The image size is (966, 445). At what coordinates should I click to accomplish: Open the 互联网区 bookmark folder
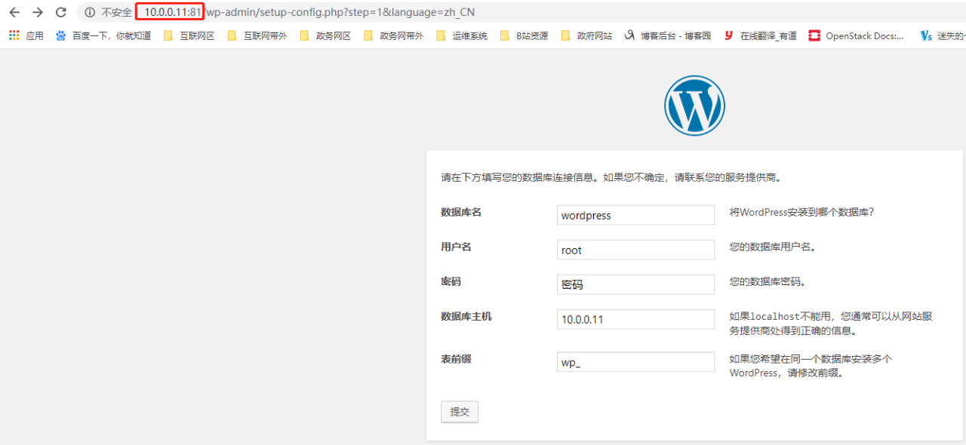coord(189,35)
